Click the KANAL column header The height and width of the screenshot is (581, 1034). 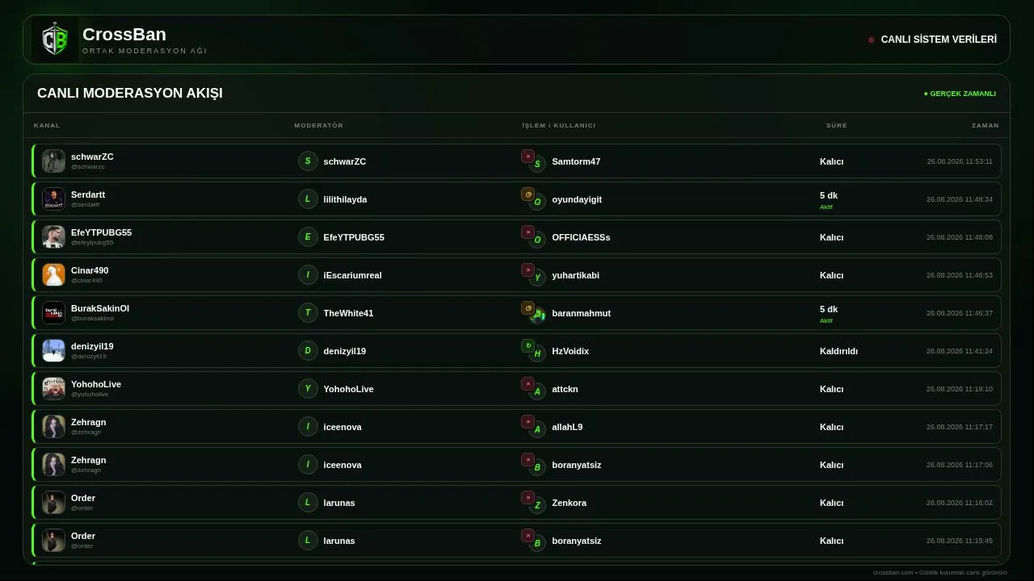click(47, 126)
